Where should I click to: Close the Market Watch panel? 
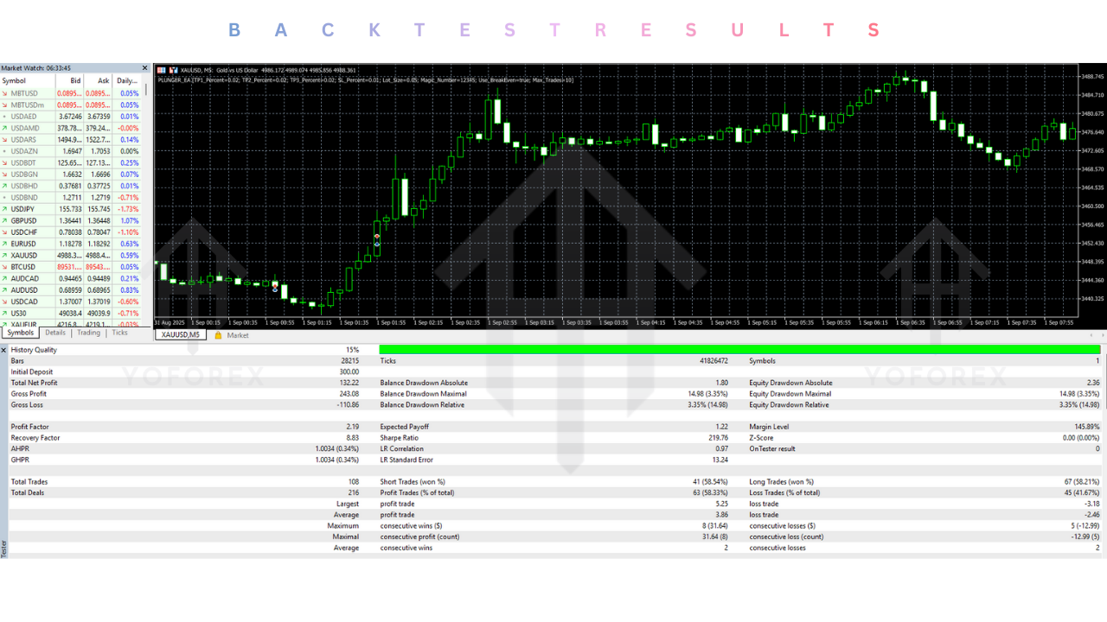click(146, 68)
